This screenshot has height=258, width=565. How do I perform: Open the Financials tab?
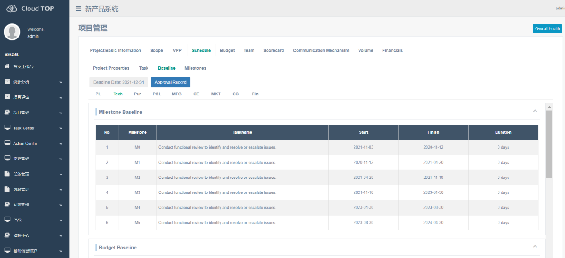(x=393, y=50)
